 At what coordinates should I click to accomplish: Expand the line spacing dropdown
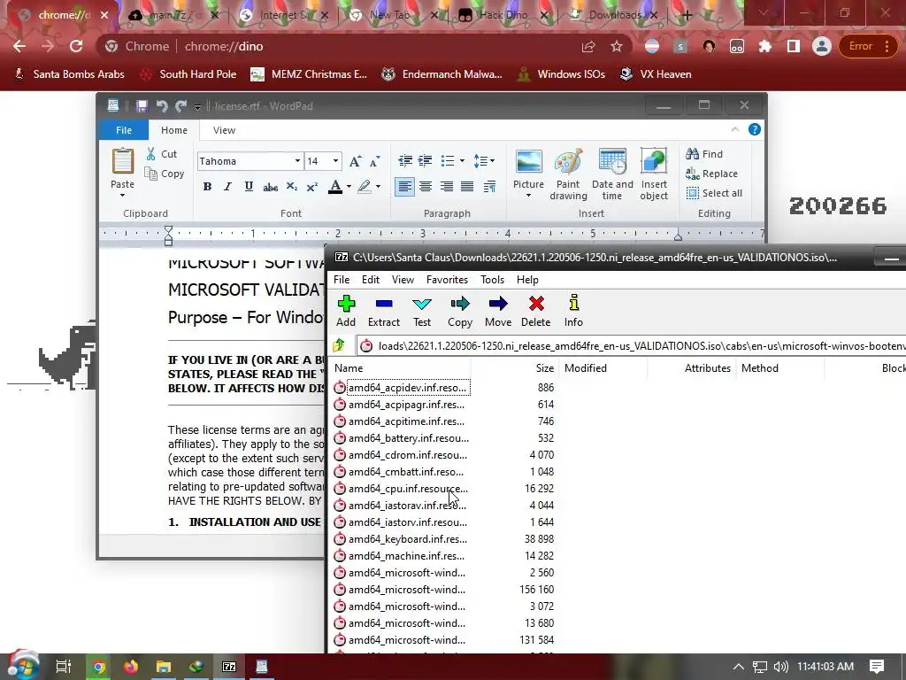point(492,161)
